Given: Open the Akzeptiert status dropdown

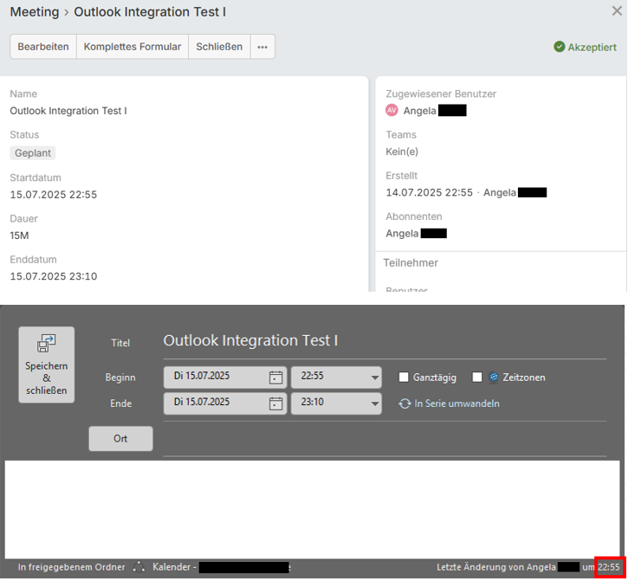Looking at the screenshot, I should [586, 47].
